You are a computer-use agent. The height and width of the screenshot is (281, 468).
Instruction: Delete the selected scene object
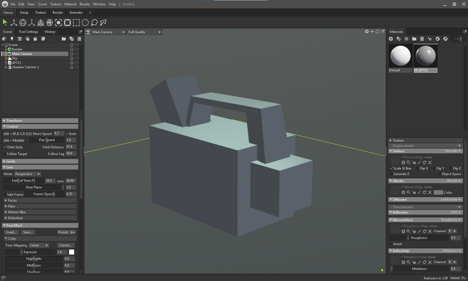[x=79, y=39]
